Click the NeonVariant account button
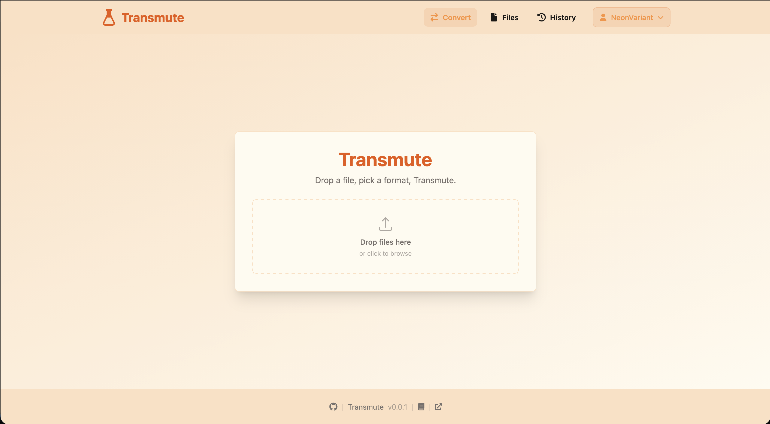 coord(631,17)
